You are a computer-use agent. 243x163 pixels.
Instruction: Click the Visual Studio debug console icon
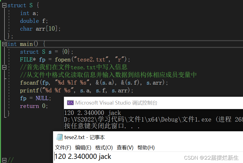[x=70, y=103]
